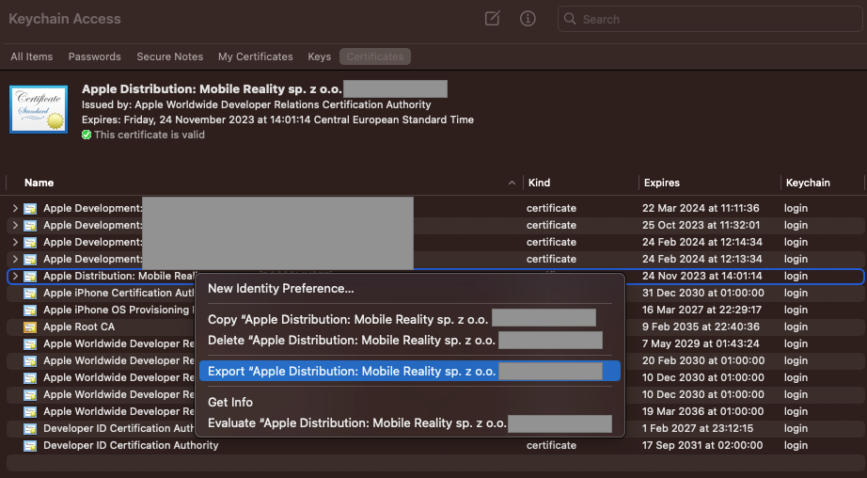
Task: Click the new note compose icon
Action: click(x=492, y=18)
